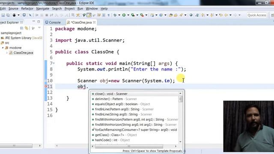Click the New Java Class toolbar icon
Screen dimensions: 274x154
click(x=161, y=15)
